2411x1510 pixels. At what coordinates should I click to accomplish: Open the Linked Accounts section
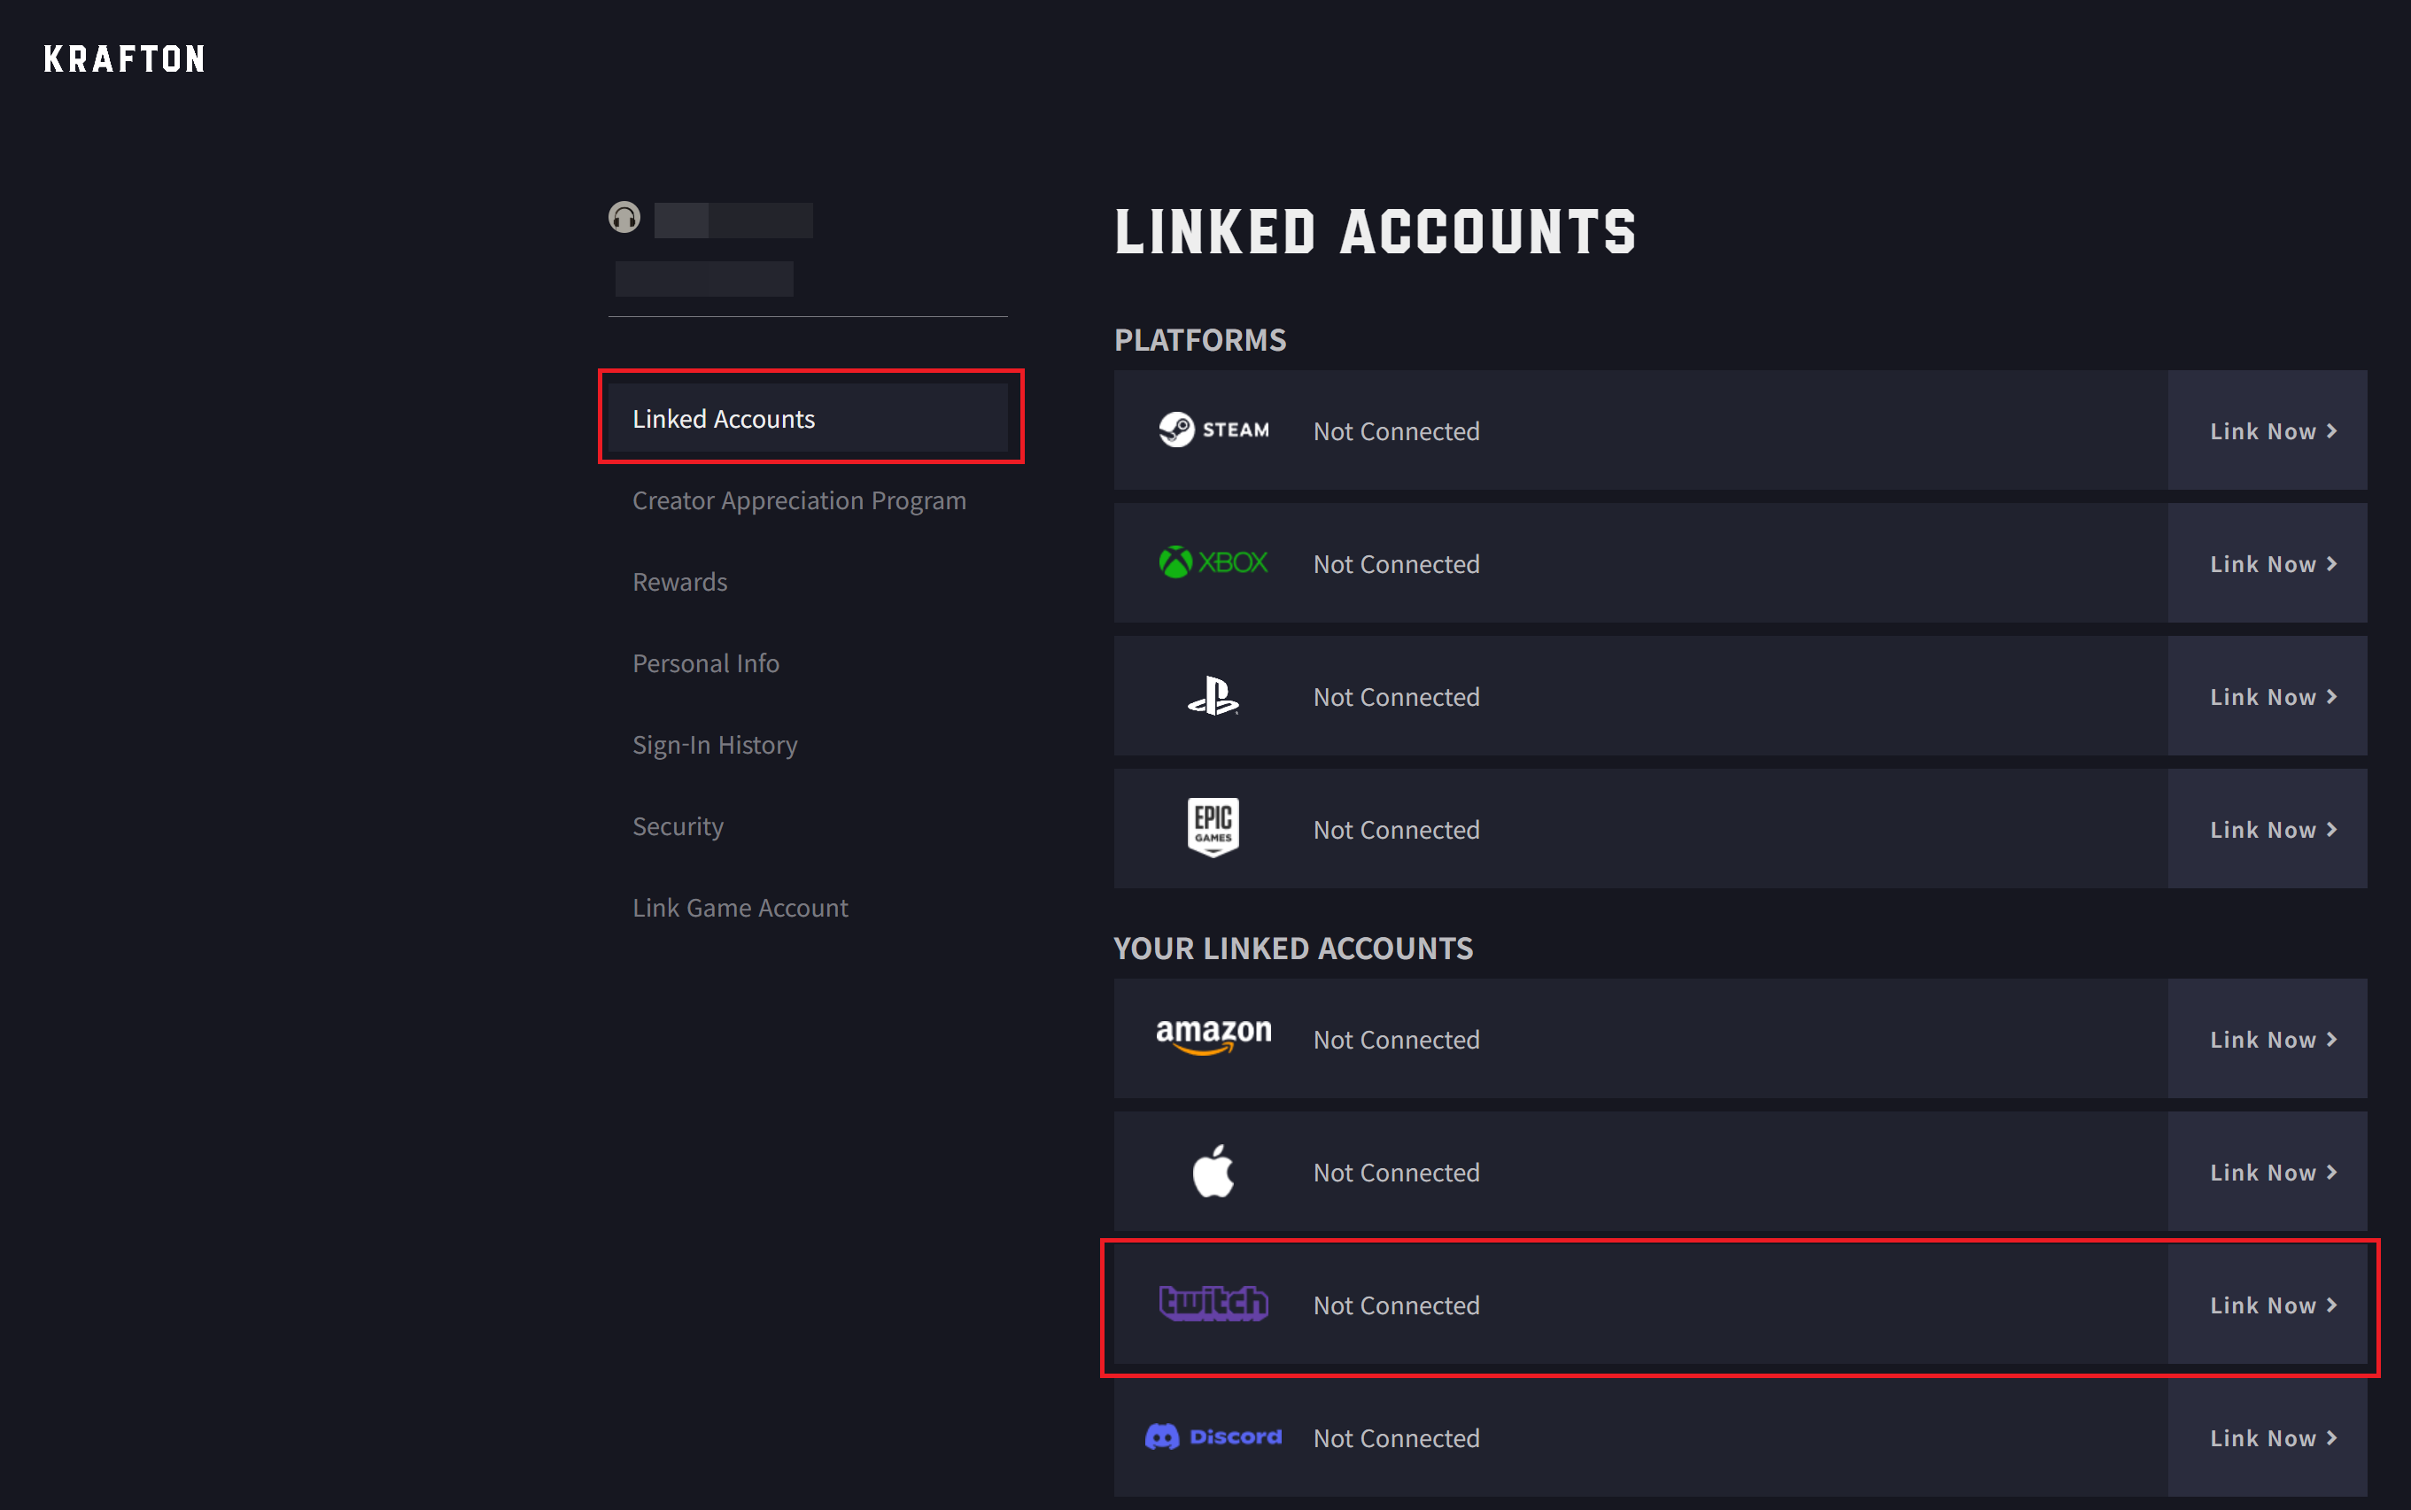[x=723, y=418]
